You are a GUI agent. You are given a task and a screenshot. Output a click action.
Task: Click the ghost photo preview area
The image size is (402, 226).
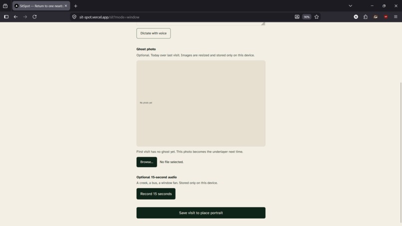[x=201, y=103]
